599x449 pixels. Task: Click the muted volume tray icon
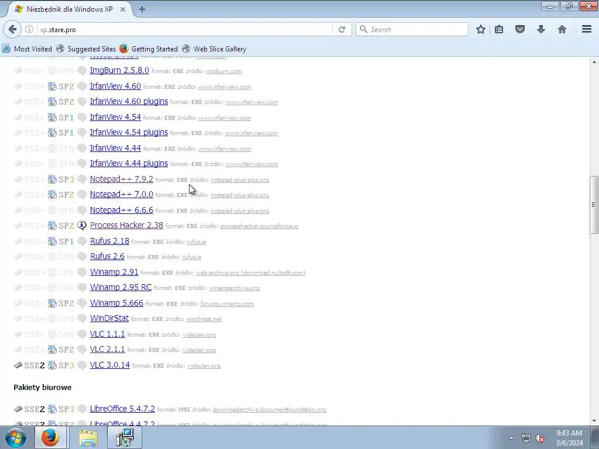tap(540, 438)
